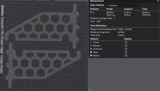
Task: Uncheck the Seams display checkbox
Action: (126, 56)
